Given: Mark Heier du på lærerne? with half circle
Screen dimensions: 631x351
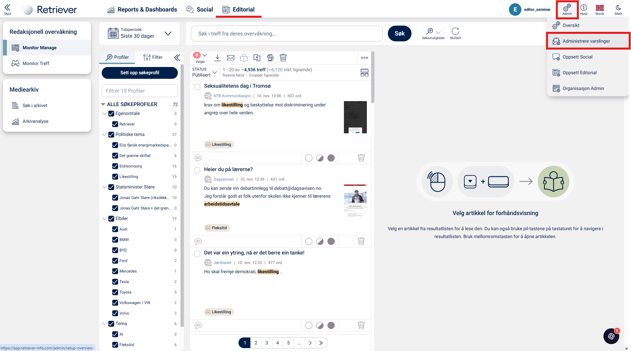Looking at the screenshot, I should [320, 241].
